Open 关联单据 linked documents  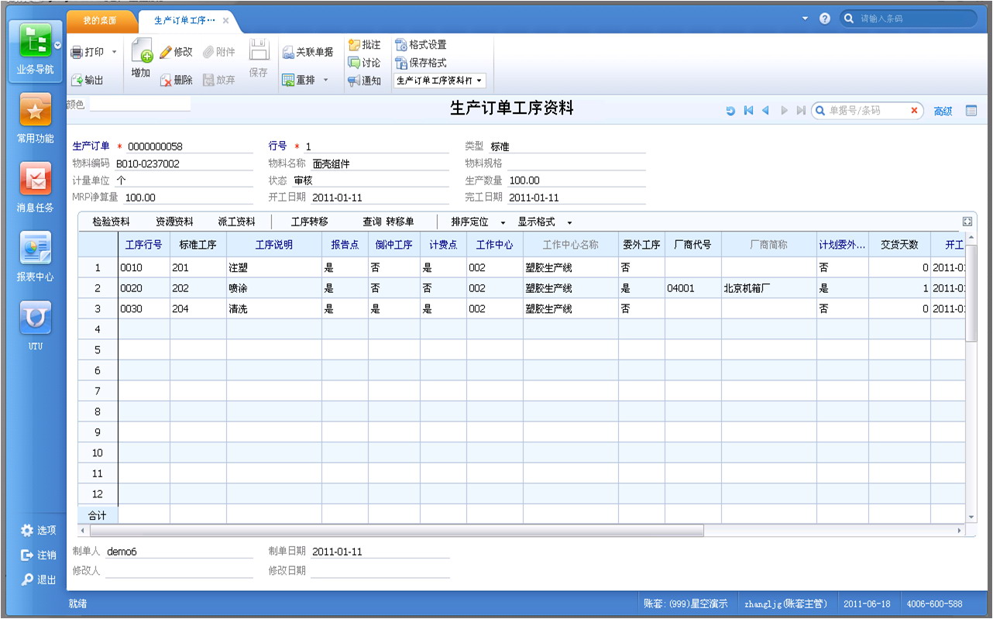308,52
